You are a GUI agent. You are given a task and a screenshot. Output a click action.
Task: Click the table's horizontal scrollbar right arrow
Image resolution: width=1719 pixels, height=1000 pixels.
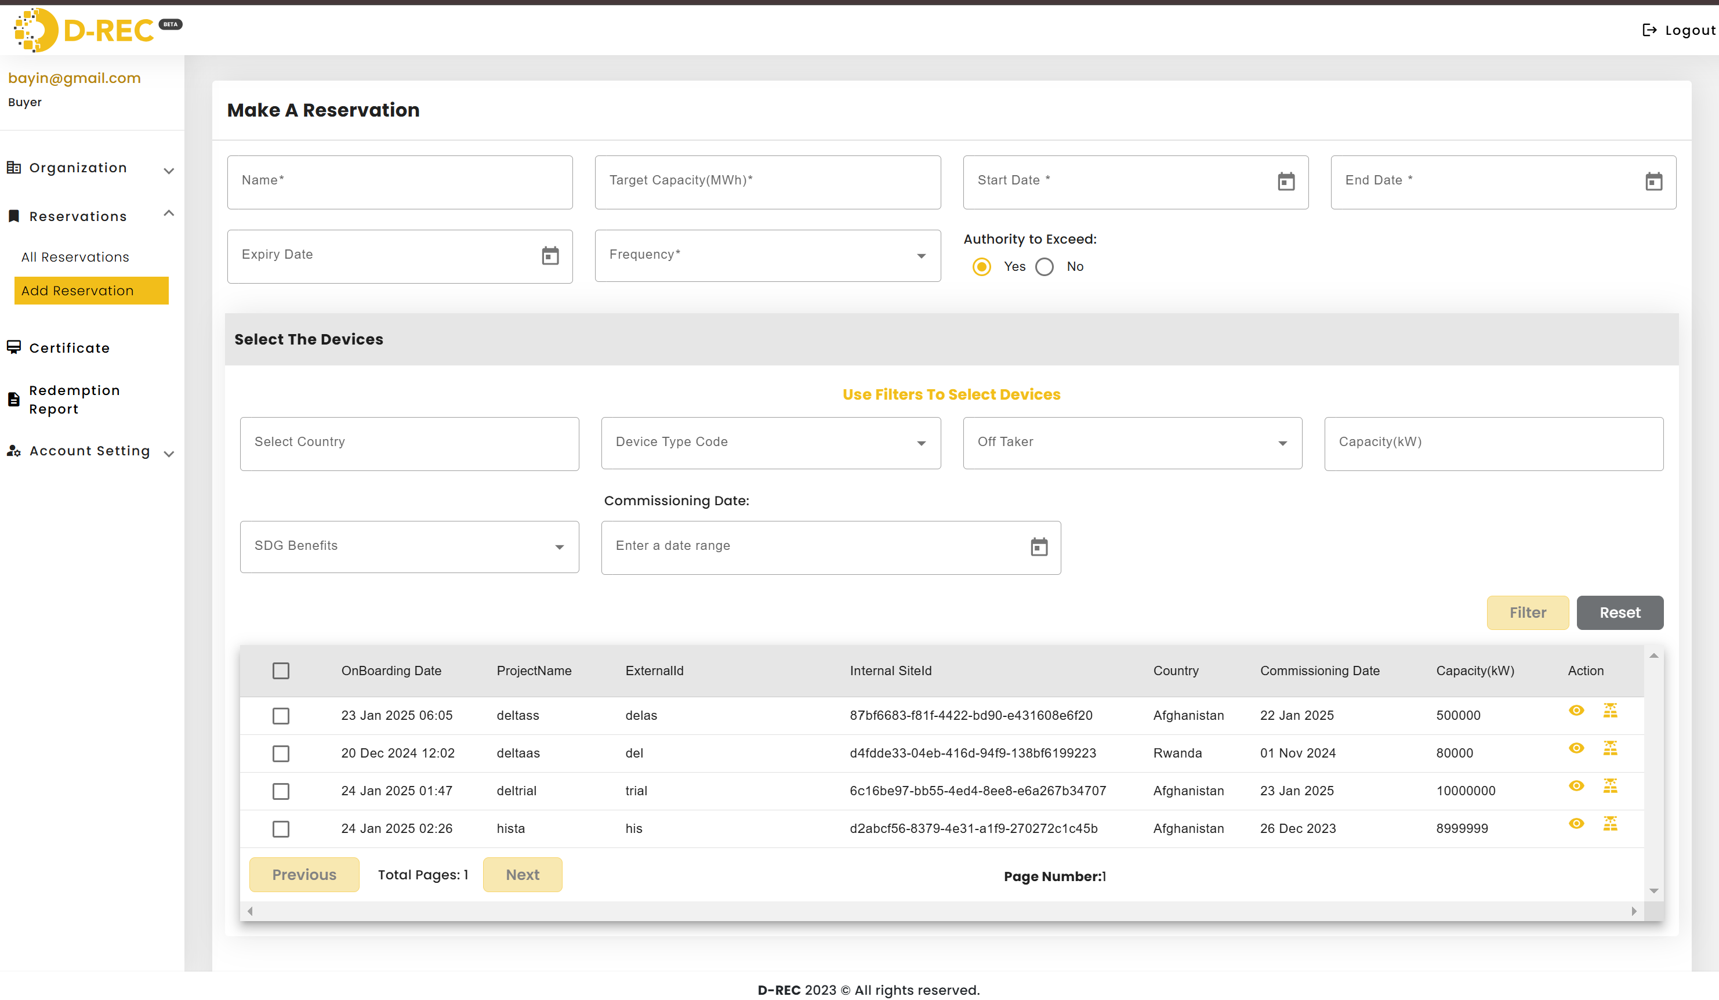(1634, 911)
